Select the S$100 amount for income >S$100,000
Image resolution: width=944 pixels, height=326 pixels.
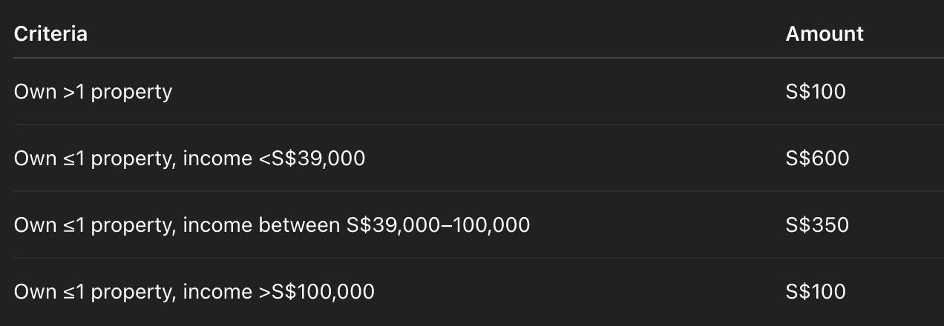pyautogui.click(x=816, y=292)
